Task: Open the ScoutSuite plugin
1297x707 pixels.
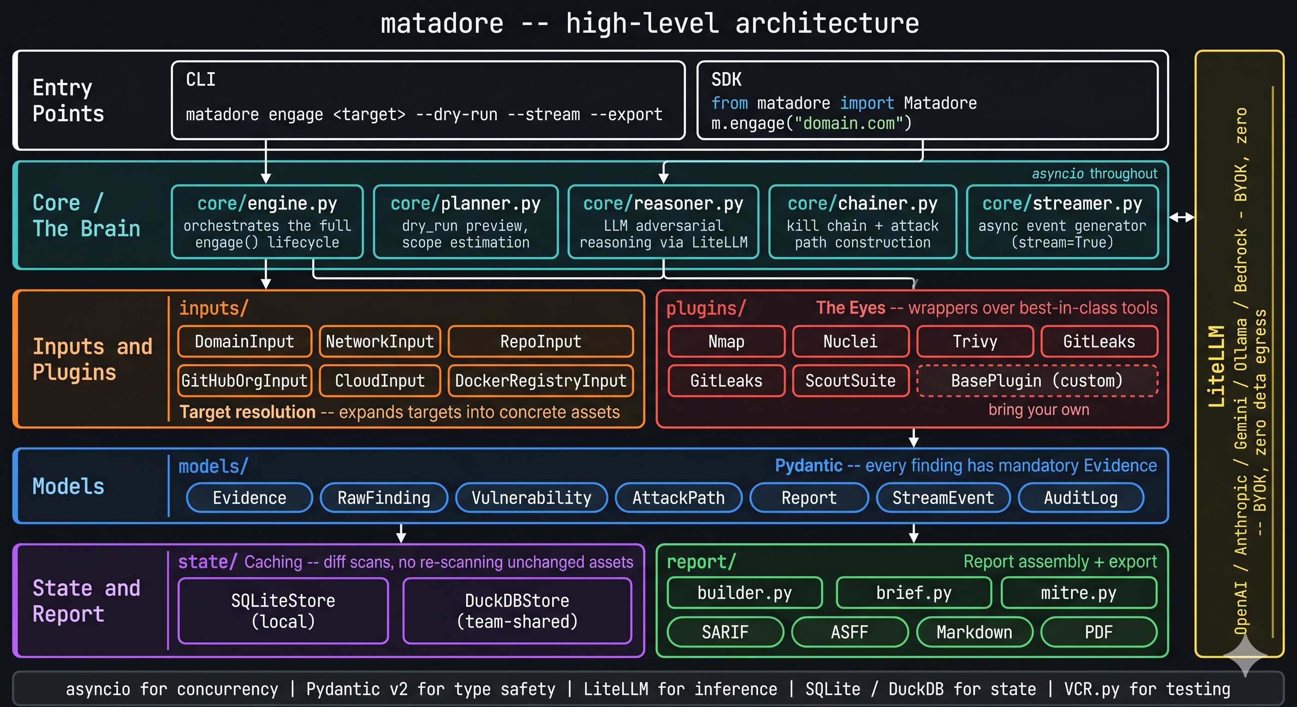Action: [x=850, y=381]
